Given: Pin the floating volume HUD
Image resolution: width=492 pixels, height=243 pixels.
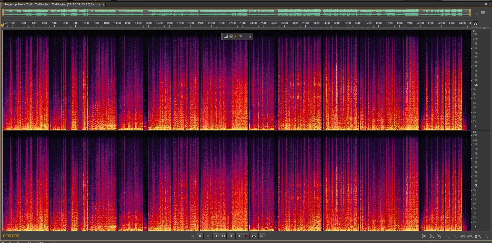Looking at the screenshot, I should pos(250,37).
